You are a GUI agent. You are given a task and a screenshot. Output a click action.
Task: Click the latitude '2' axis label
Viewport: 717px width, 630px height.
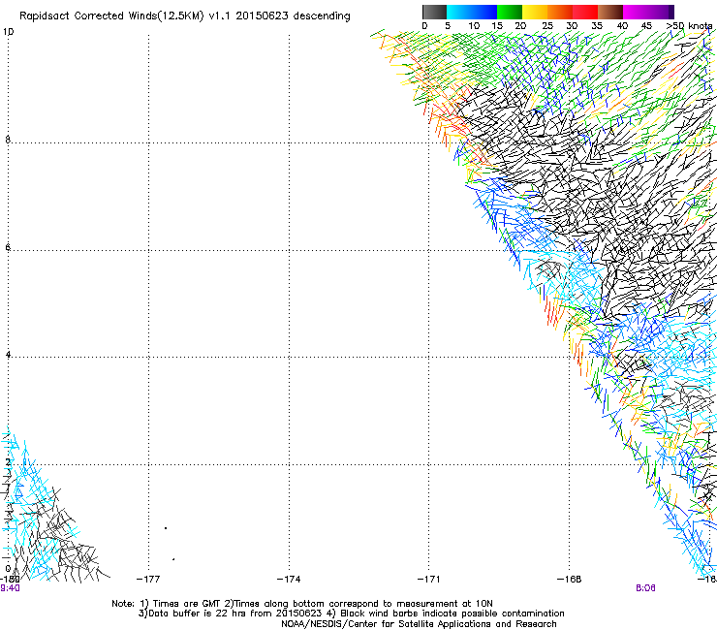pos(8,462)
